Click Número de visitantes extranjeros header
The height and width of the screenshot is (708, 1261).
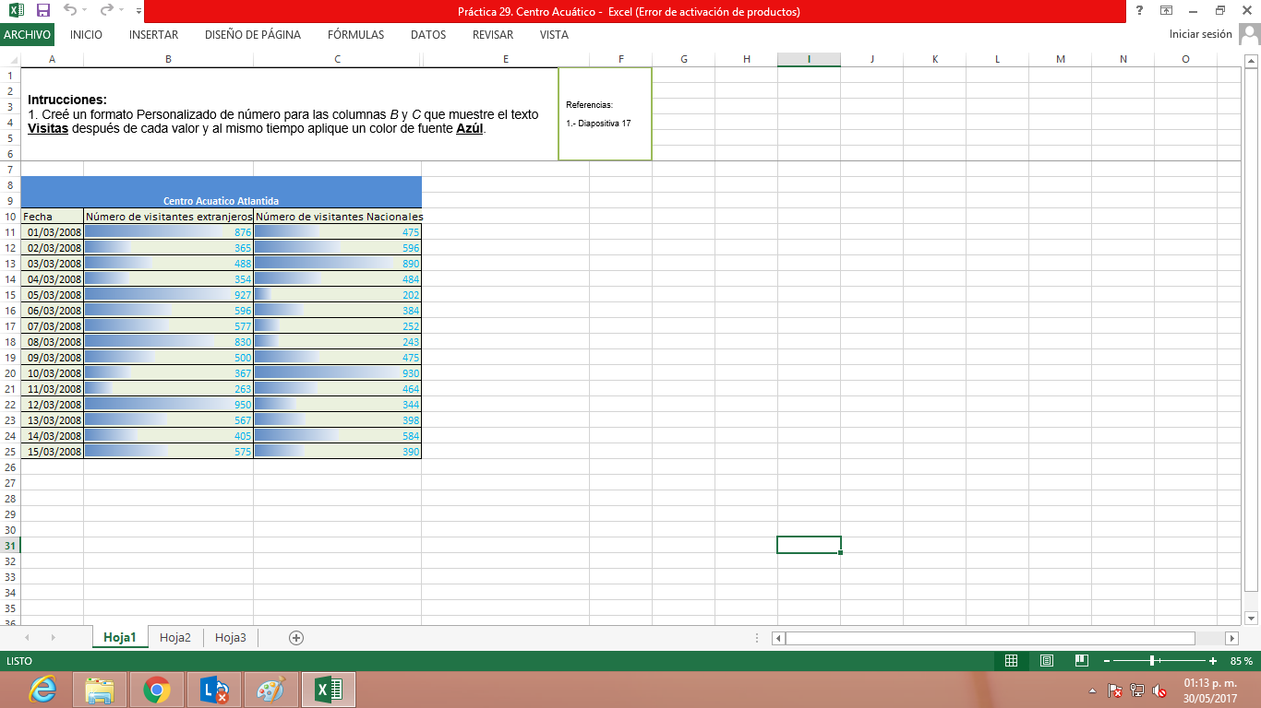click(x=168, y=217)
